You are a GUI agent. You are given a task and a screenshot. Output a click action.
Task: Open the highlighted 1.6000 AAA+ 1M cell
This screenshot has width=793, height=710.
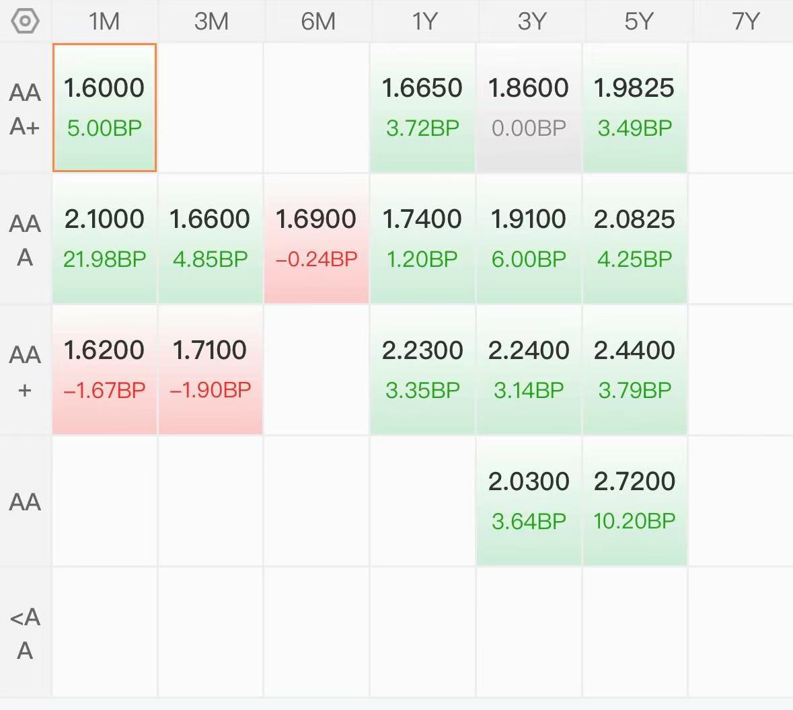point(105,108)
